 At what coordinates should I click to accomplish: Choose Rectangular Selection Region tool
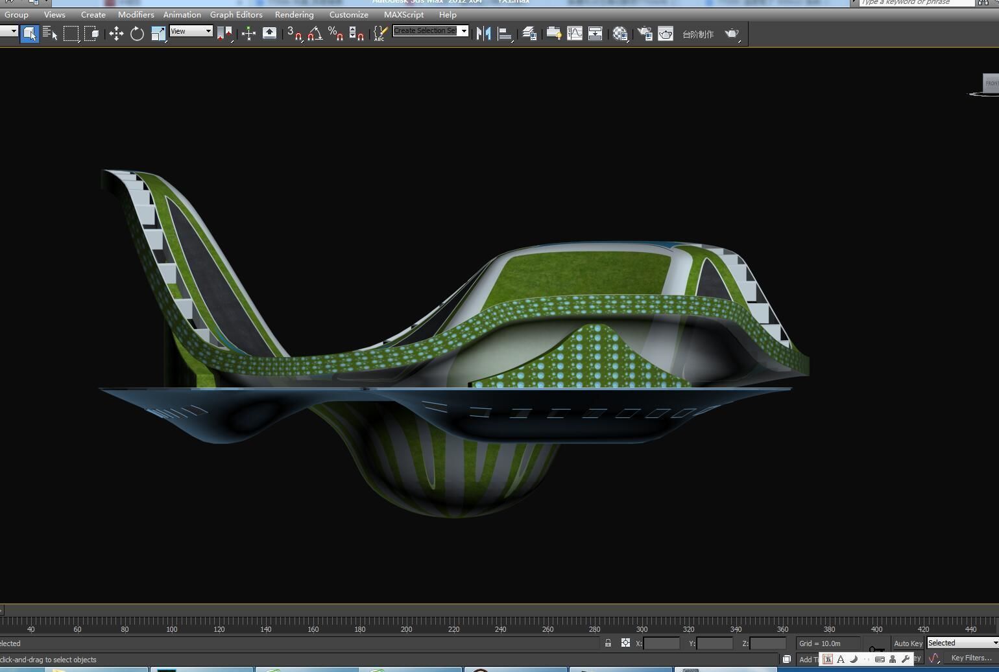[x=71, y=34]
